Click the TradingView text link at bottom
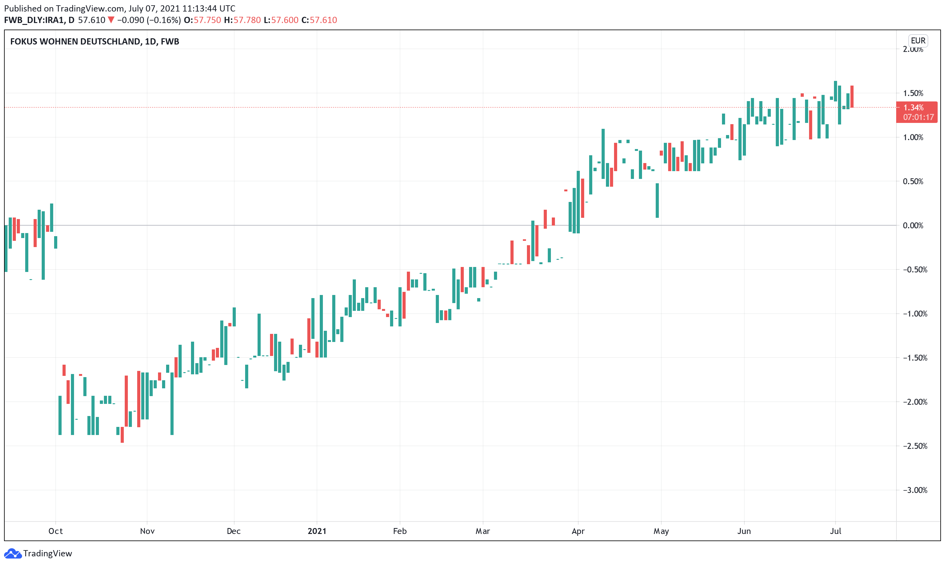 coord(47,554)
